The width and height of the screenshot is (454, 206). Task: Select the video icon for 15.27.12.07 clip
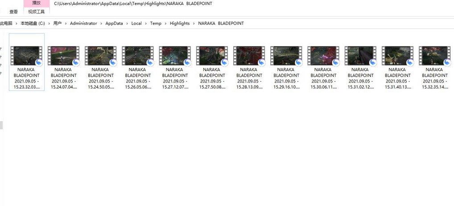click(x=174, y=56)
